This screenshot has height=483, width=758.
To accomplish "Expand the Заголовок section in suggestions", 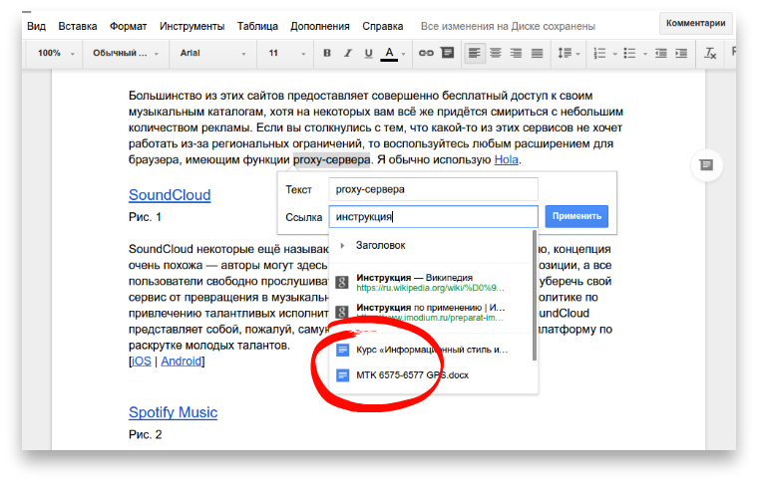I will click(342, 246).
